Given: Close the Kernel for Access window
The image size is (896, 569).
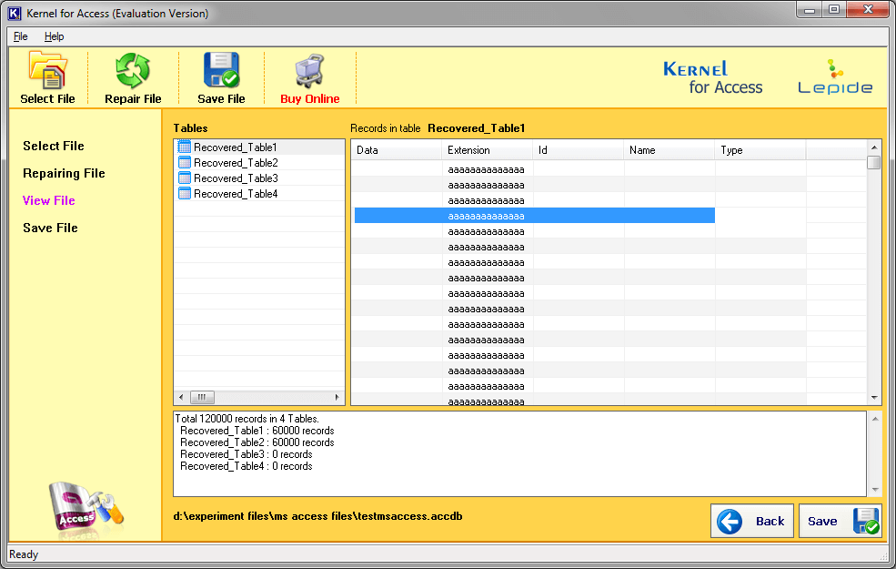Looking at the screenshot, I should (x=868, y=10).
